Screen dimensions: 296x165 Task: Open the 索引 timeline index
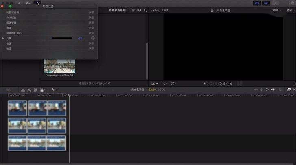point(9,90)
